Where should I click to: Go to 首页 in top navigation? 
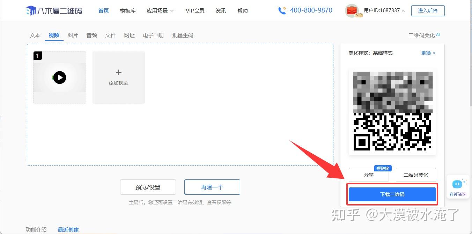tap(103, 11)
